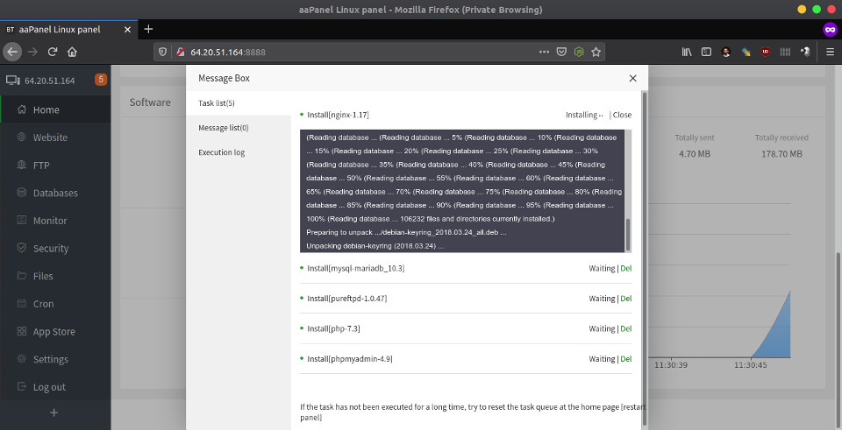Open the Firefox hamburger menu
This screenshot has width=842, height=430.
click(831, 52)
